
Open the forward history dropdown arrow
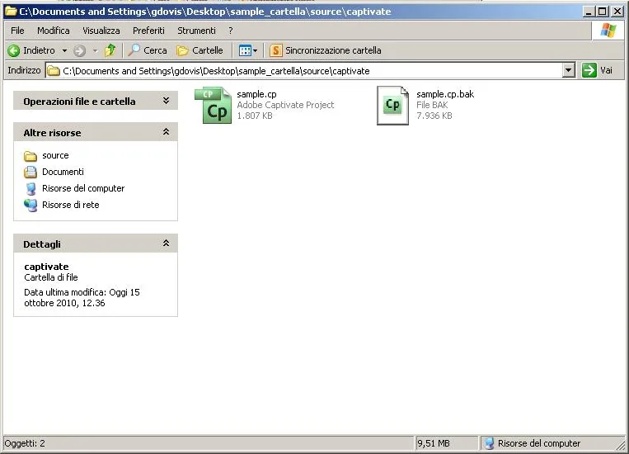click(x=95, y=50)
